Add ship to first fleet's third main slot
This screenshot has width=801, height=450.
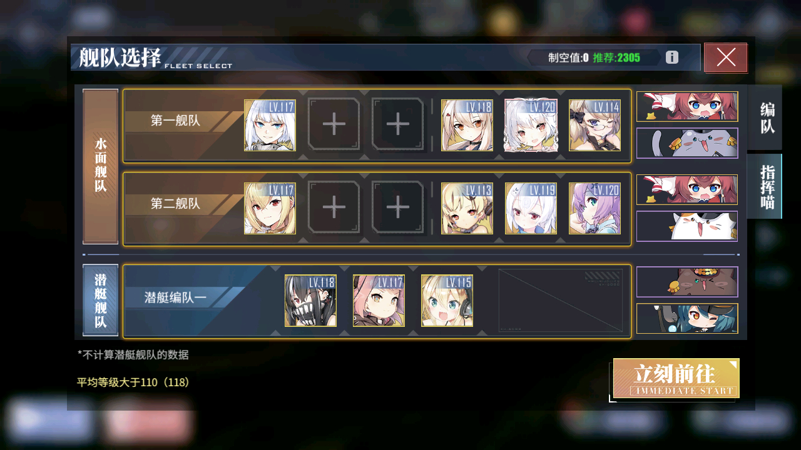click(398, 125)
